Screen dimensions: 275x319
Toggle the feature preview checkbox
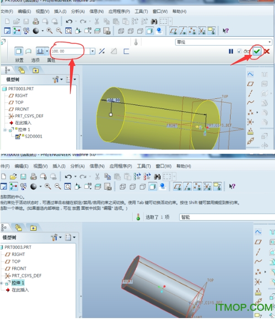(x=240, y=52)
